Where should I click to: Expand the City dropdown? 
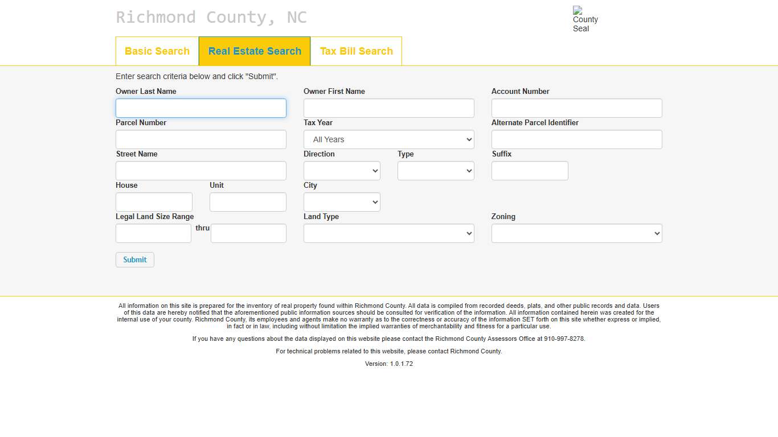[342, 202]
